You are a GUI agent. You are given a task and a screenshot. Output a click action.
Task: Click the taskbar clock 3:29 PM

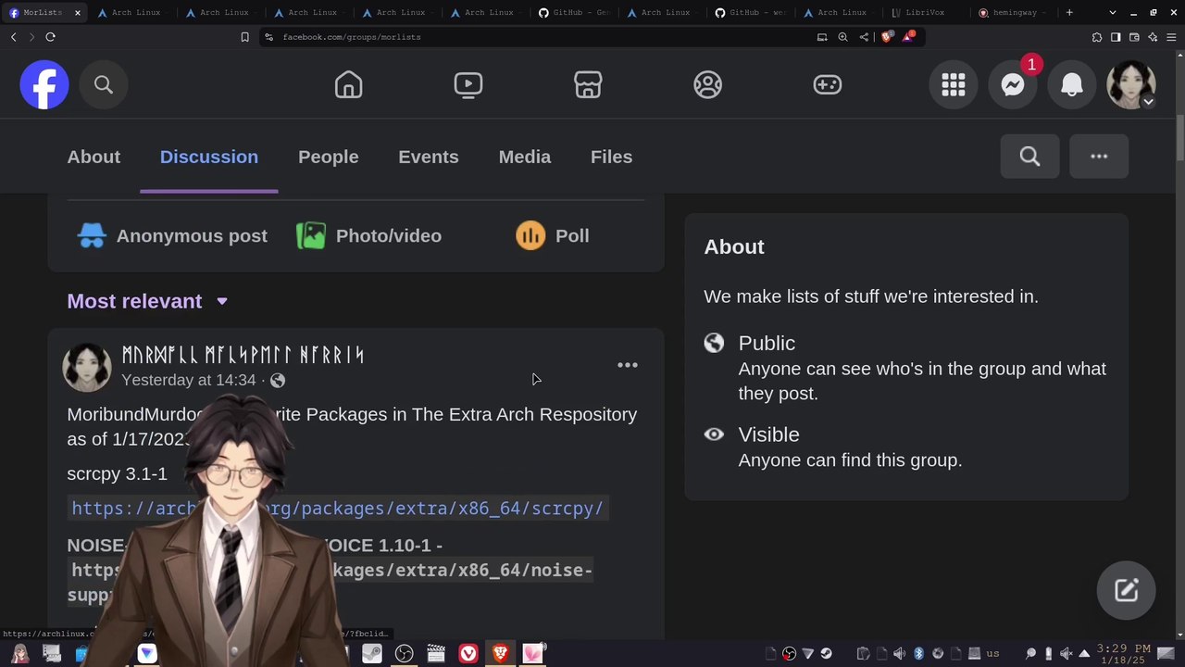click(x=1123, y=654)
